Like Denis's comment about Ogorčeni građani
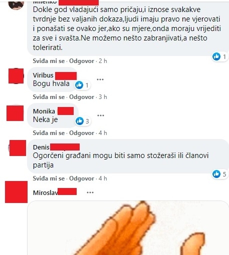Image resolution: width=229 pixels, height=255 pixels. tap(49, 178)
